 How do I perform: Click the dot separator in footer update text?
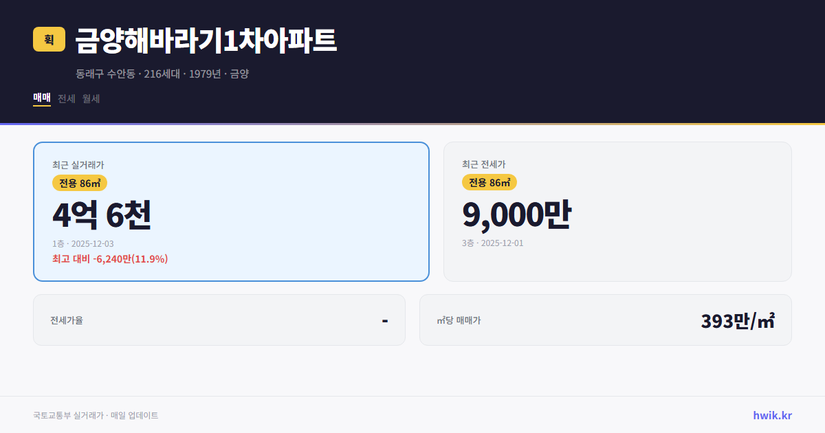click(x=107, y=415)
